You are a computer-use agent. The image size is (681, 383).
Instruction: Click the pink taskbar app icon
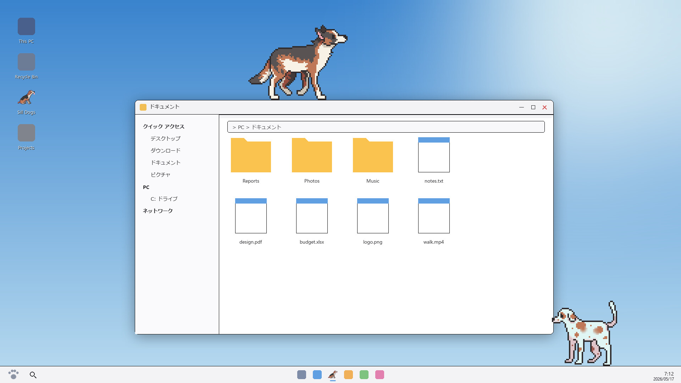coord(380,374)
